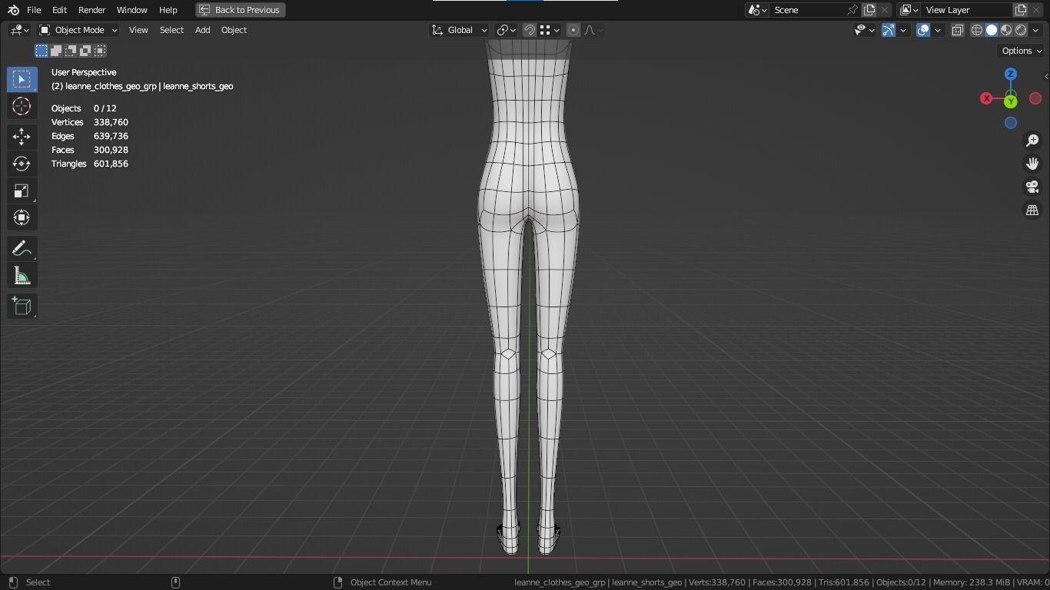Open the Help menu
1050x590 pixels.
168,10
